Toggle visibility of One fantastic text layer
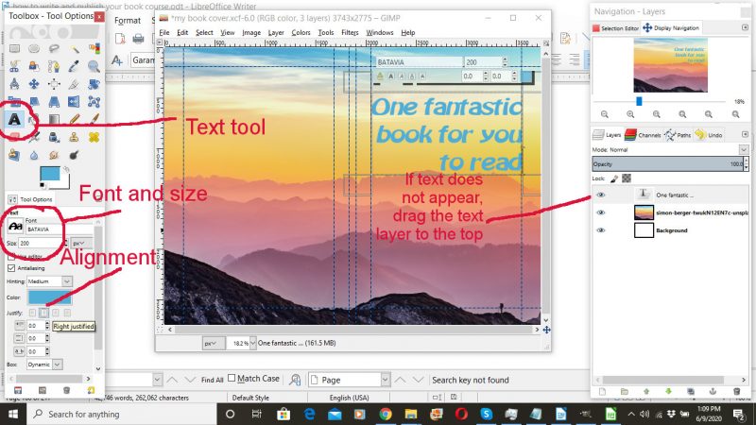This screenshot has width=756, height=425. [600, 195]
